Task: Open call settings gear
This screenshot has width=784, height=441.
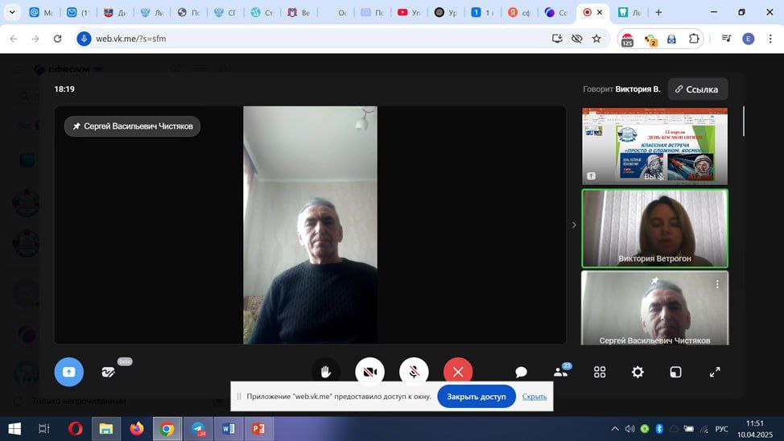Action: tap(638, 372)
